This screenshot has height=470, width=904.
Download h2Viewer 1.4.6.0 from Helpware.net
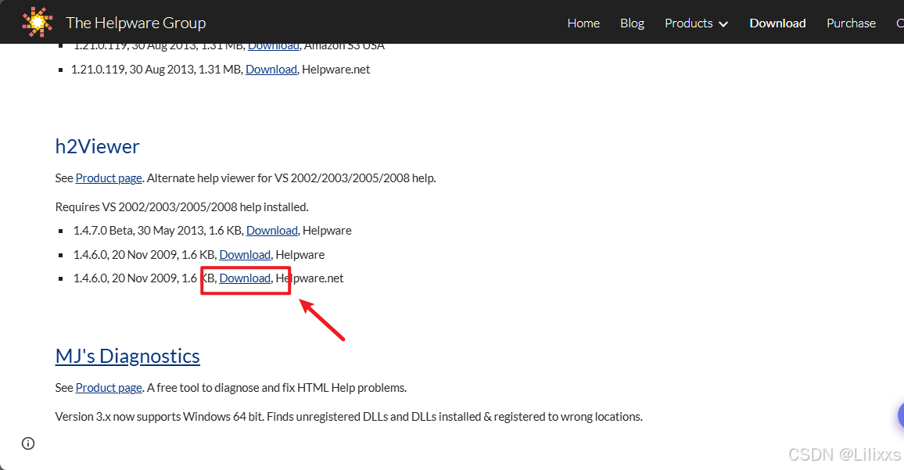point(245,278)
